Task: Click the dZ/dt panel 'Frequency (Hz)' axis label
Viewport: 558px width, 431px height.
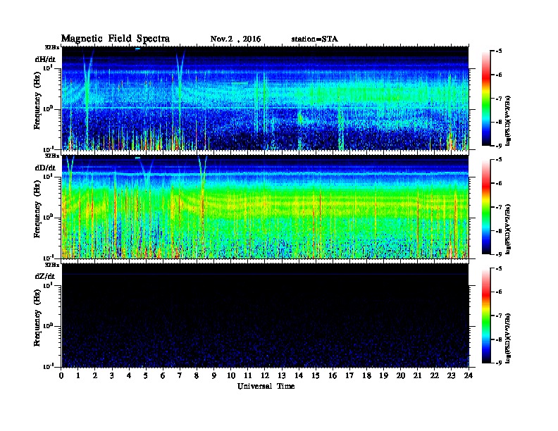Action: [x=37, y=317]
